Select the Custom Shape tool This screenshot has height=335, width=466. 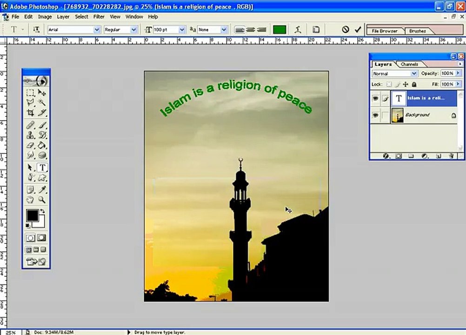[42, 177]
